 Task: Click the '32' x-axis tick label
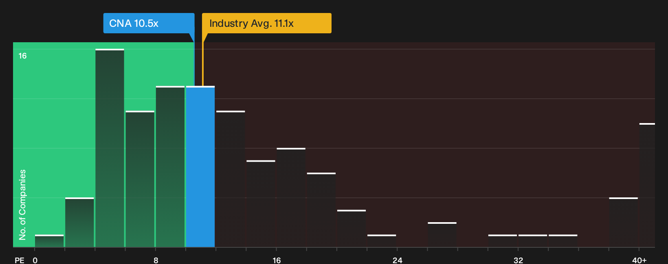(518, 260)
